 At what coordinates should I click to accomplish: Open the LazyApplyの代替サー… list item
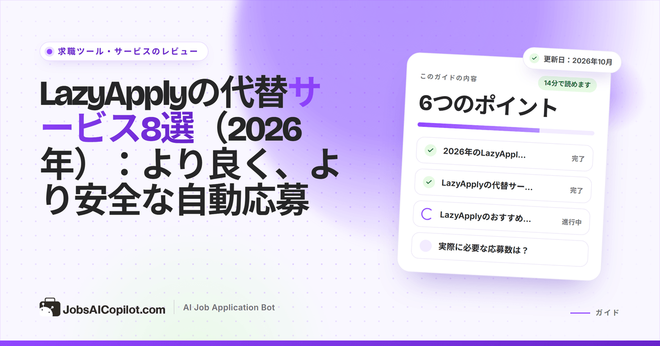point(503,186)
